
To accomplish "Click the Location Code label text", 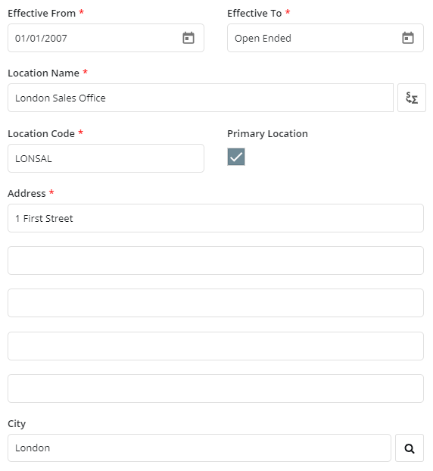I will (x=41, y=134).
